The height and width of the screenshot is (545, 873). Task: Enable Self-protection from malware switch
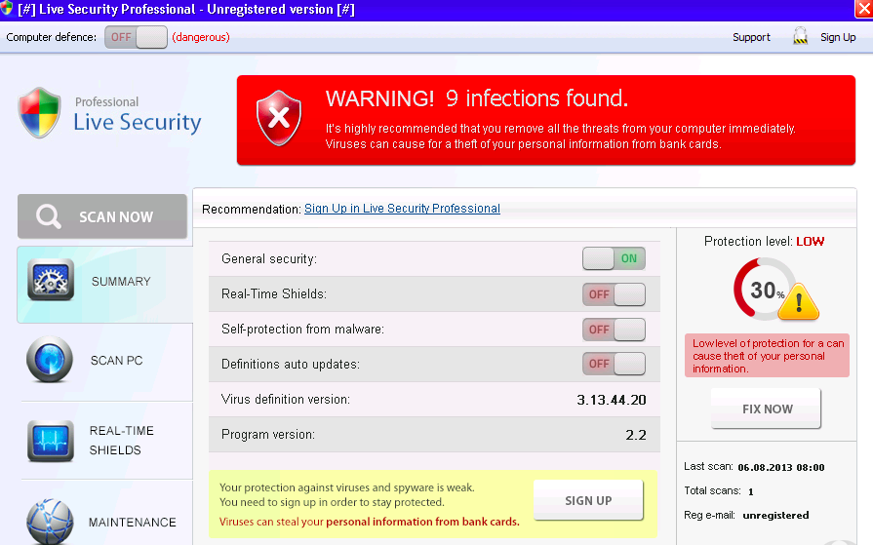coord(614,330)
